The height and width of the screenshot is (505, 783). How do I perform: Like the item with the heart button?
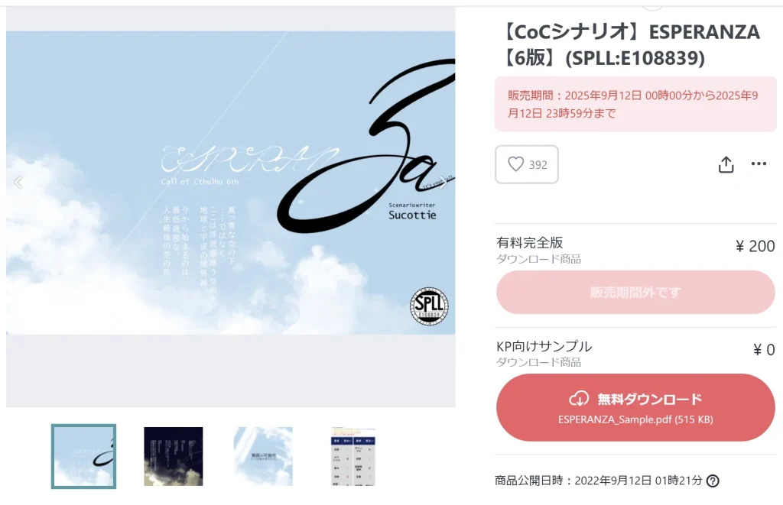tap(526, 164)
